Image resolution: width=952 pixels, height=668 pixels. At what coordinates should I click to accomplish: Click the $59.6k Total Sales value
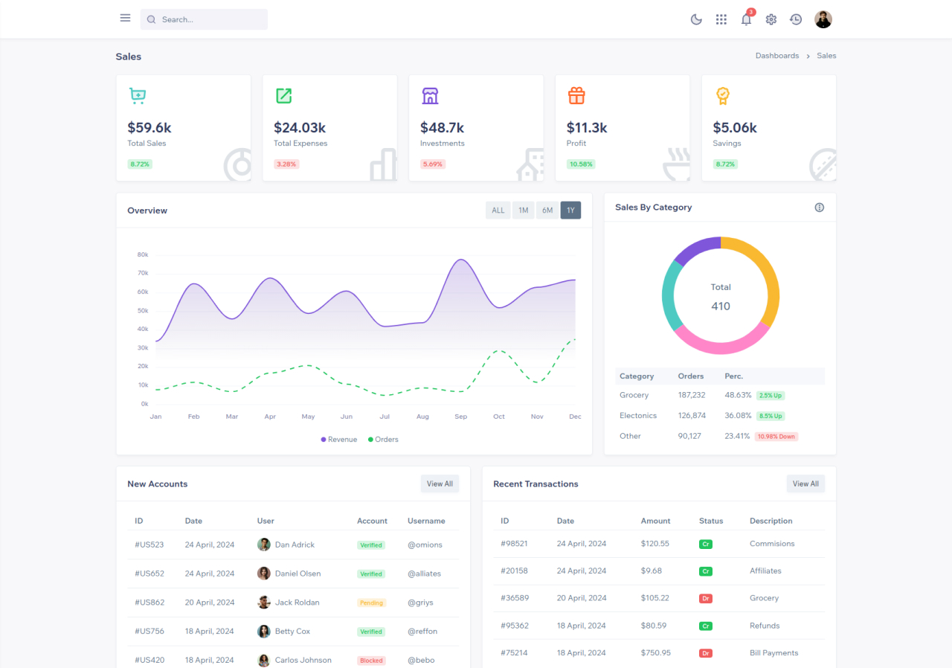pos(149,128)
